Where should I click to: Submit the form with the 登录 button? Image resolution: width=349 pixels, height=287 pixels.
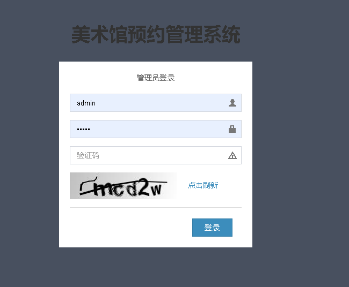point(212,228)
